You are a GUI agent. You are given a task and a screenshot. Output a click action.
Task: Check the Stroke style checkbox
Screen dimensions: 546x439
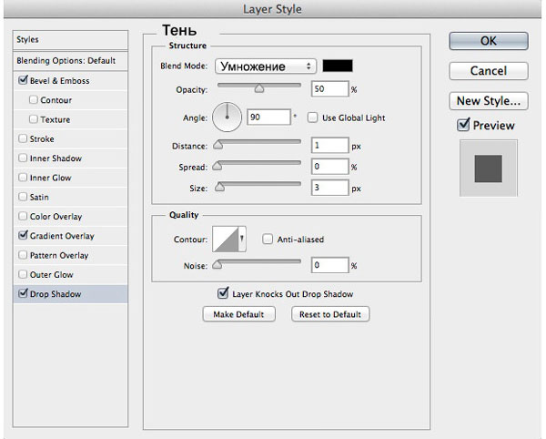click(x=23, y=138)
